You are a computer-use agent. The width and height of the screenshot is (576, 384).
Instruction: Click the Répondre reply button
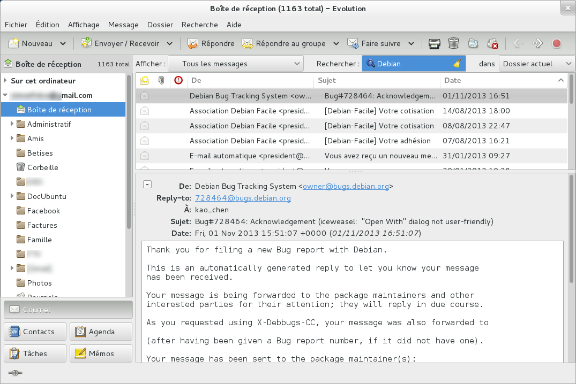pyautogui.click(x=211, y=44)
